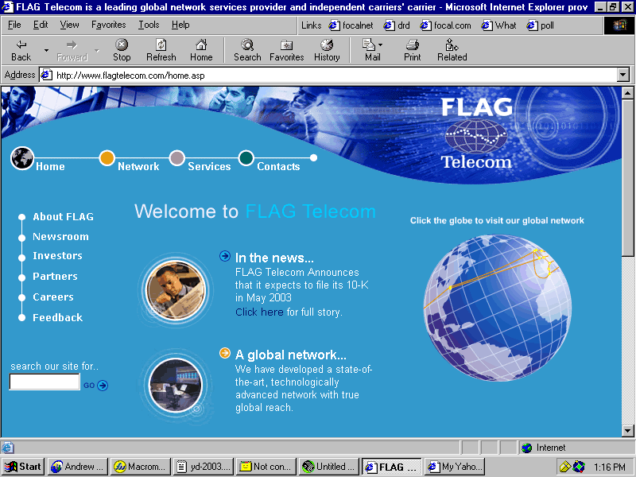
Task: Open the Partners link
Action: 55,277
